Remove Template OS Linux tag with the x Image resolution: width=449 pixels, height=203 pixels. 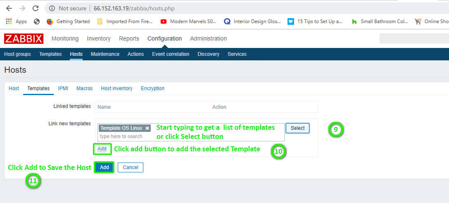click(147, 128)
